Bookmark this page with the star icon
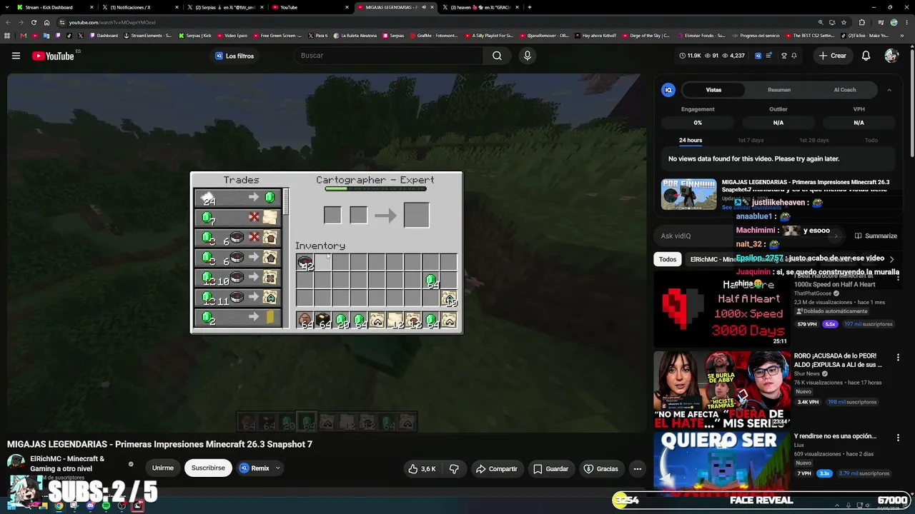The width and height of the screenshot is (915, 514). 844,22
